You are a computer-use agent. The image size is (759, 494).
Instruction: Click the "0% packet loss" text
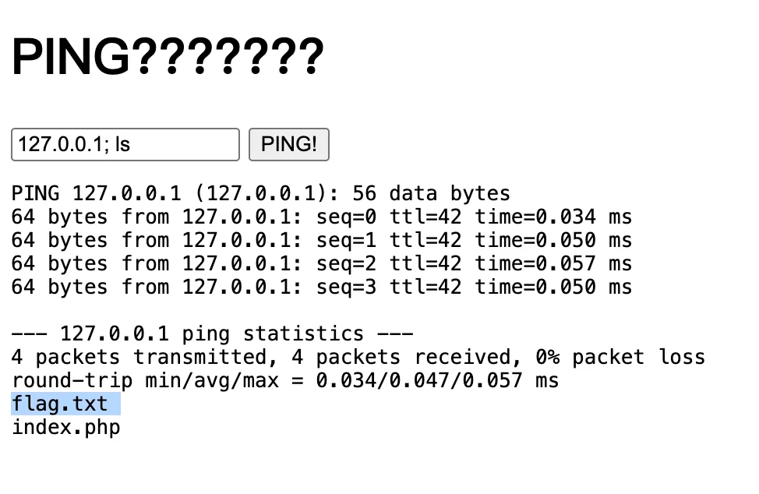[x=620, y=358]
